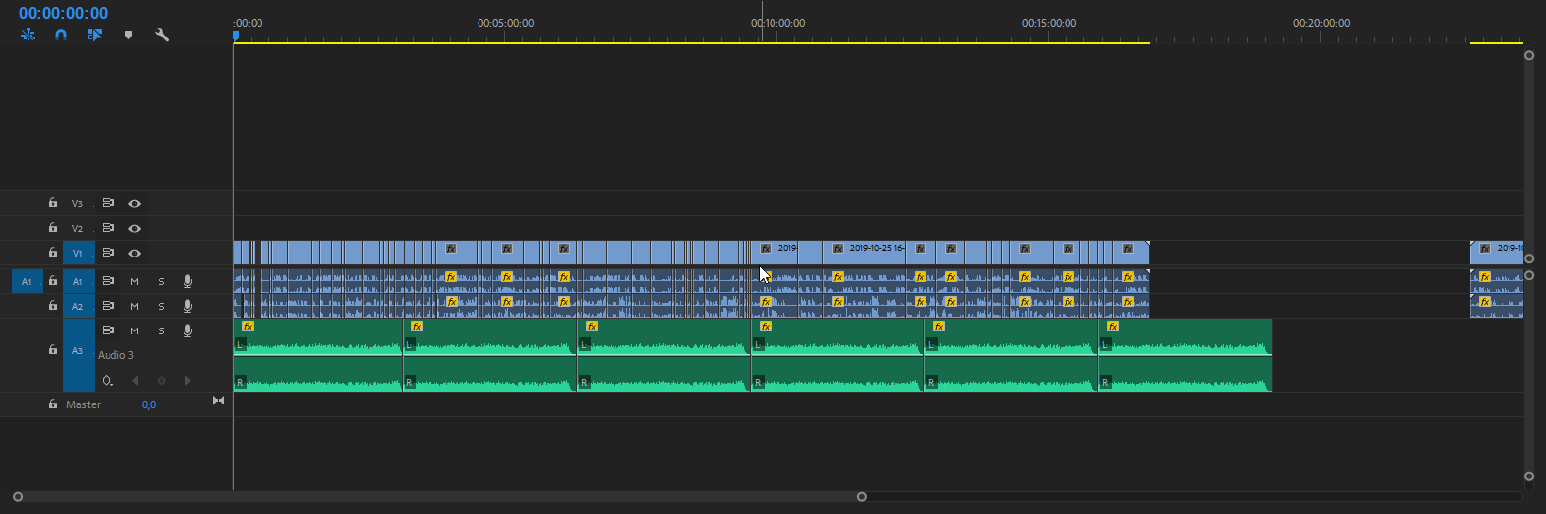Click the Master track output expander icon
The image size is (1546, 514).
(218, 400)
